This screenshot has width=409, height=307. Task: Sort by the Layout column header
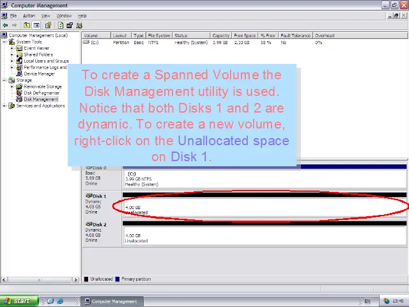point(121,36)
